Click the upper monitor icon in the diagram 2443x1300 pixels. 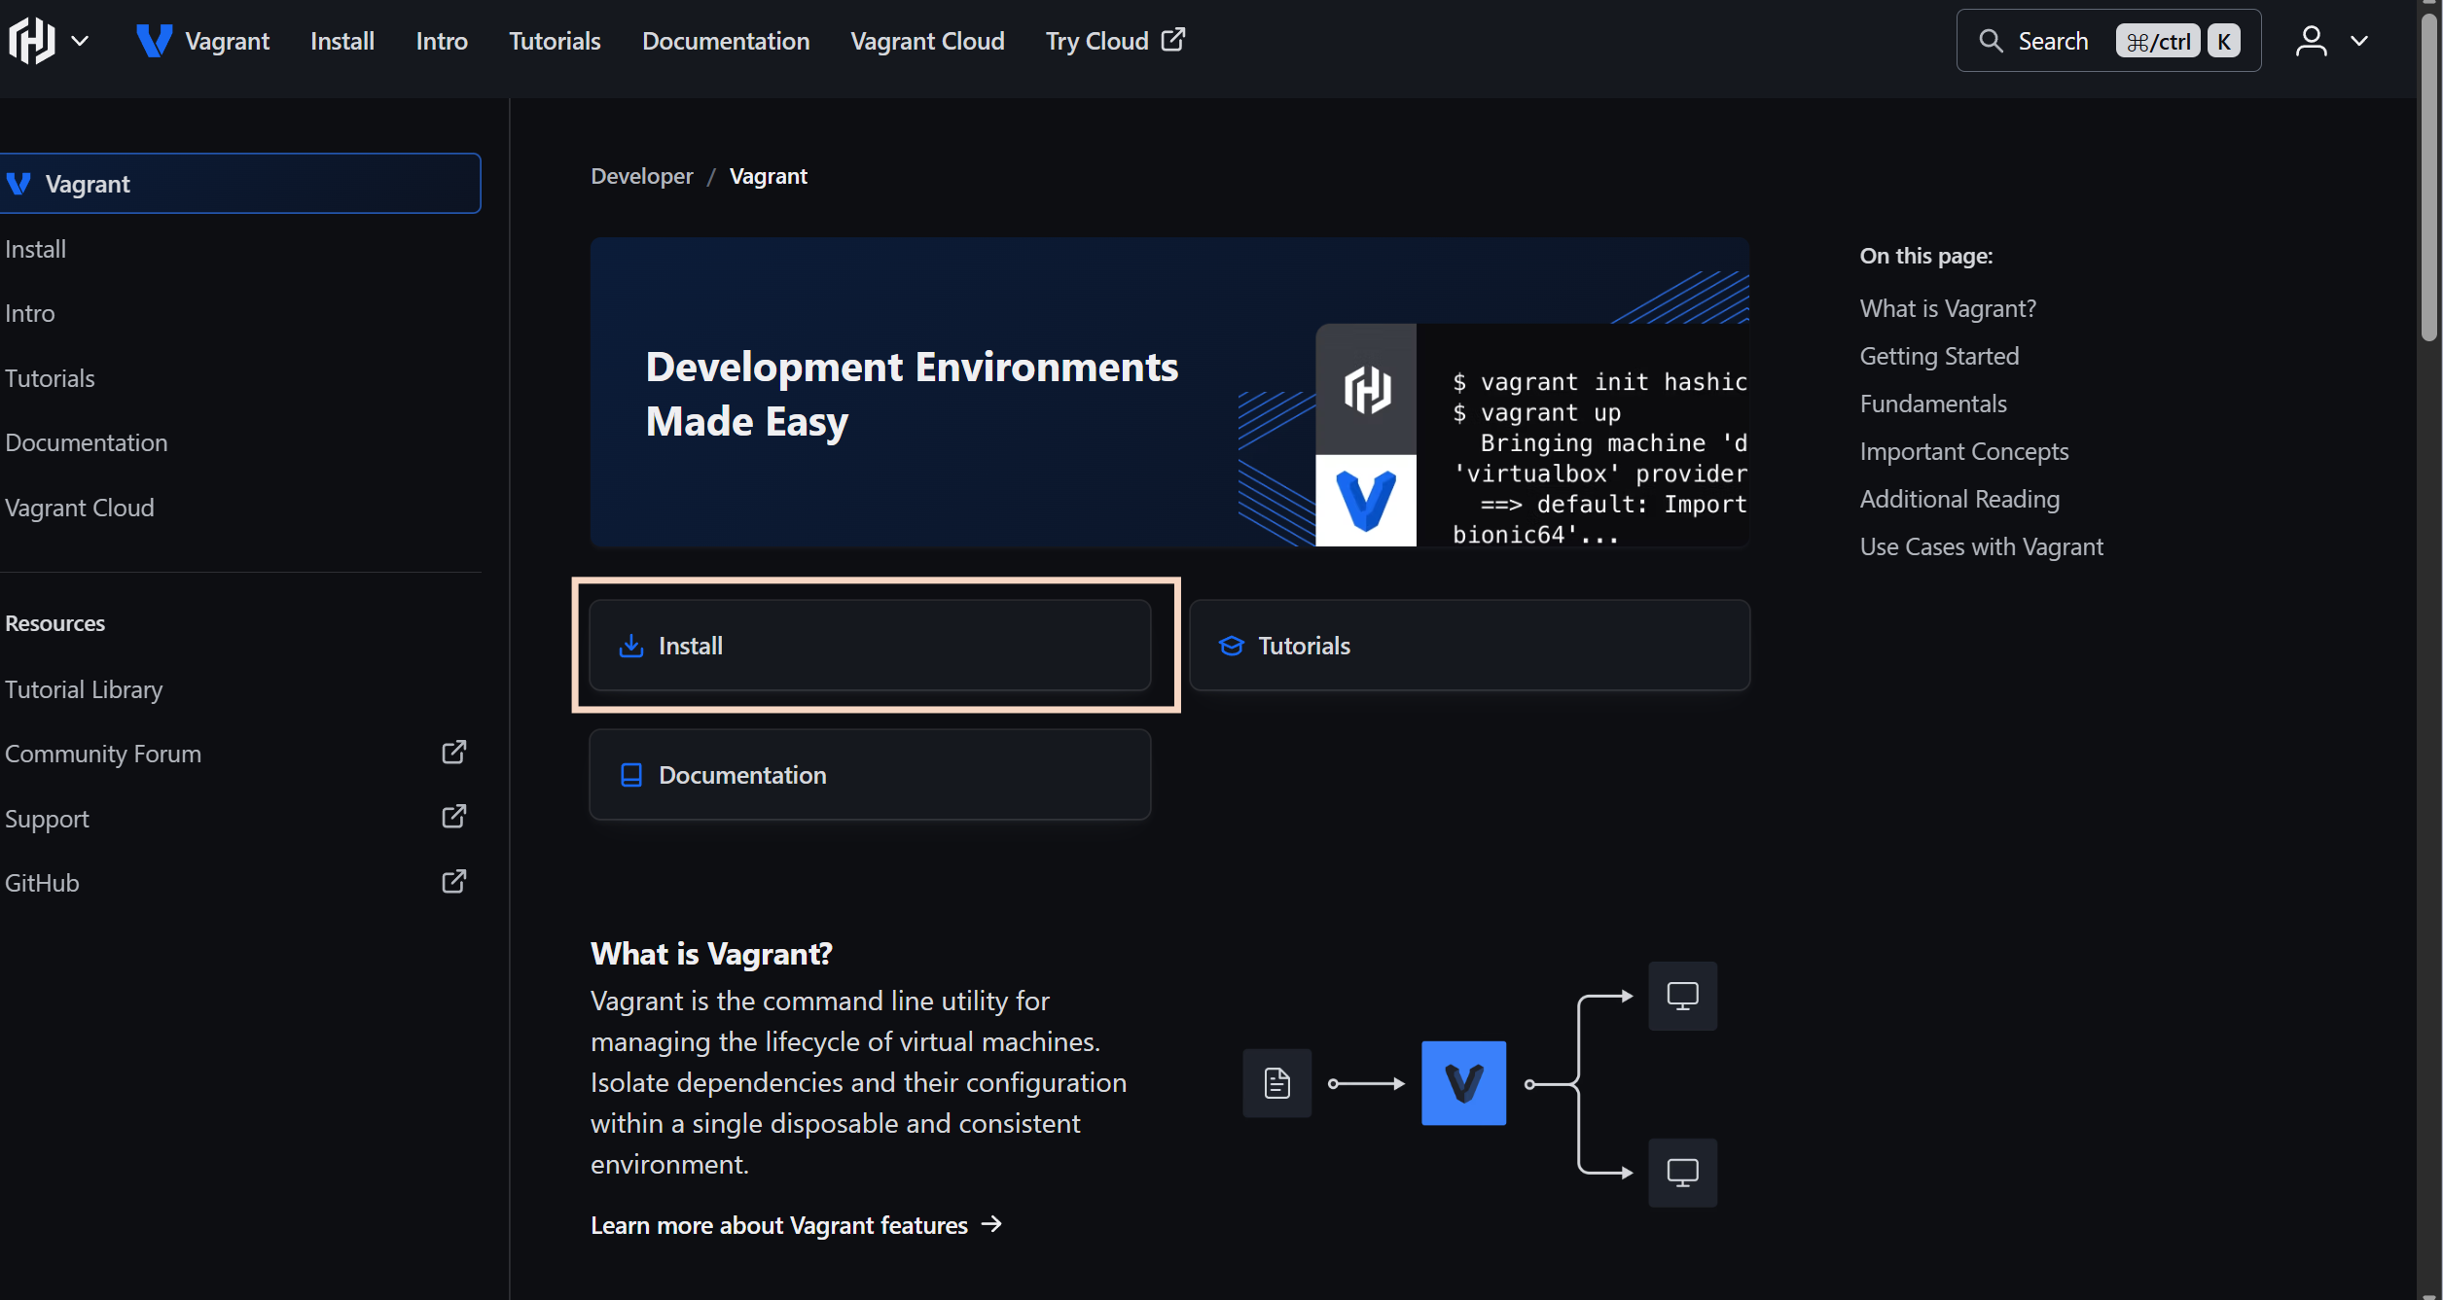1682,996
